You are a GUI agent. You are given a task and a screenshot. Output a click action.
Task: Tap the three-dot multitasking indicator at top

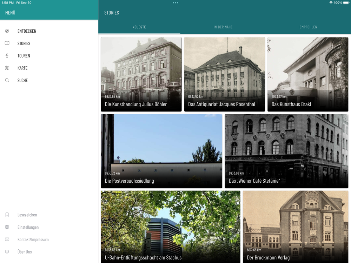175,3
